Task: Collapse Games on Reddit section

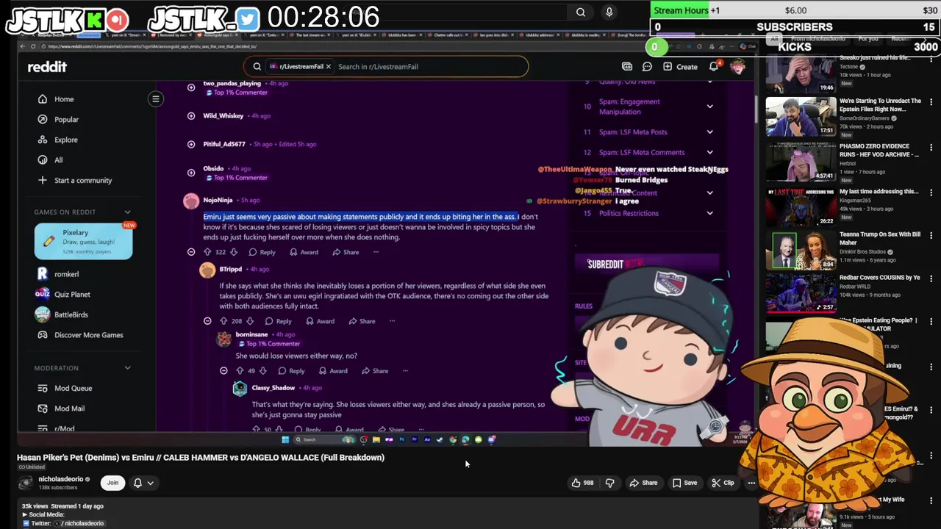Action: point(127,212)
